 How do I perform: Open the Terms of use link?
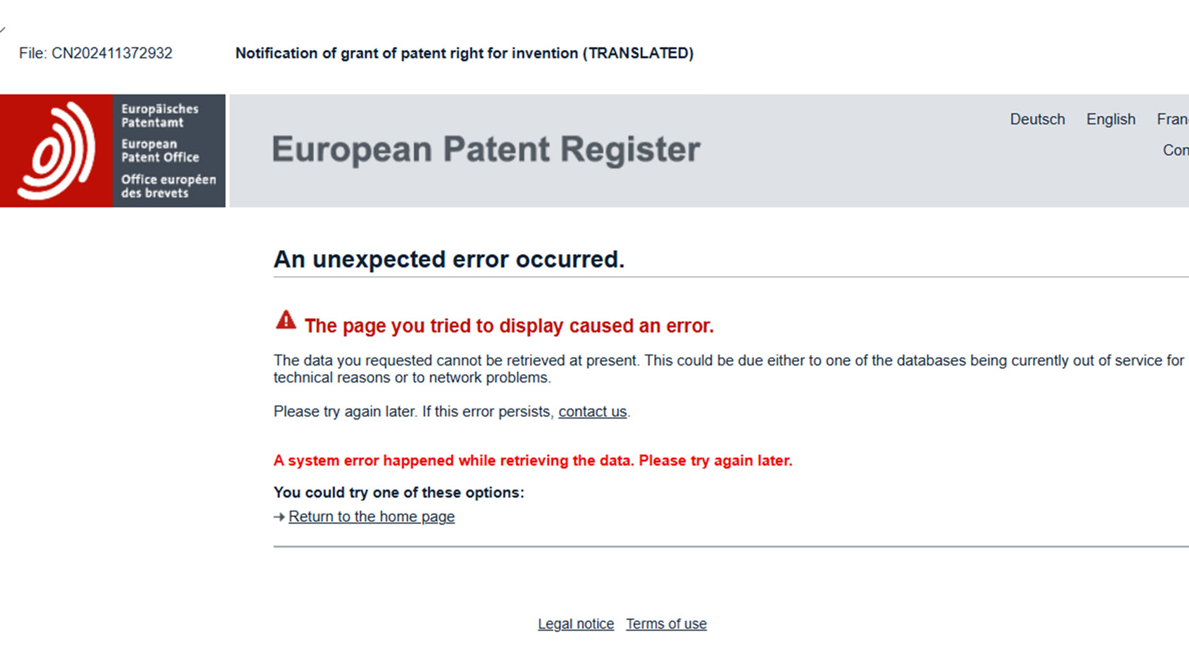[x=666, y=624]
